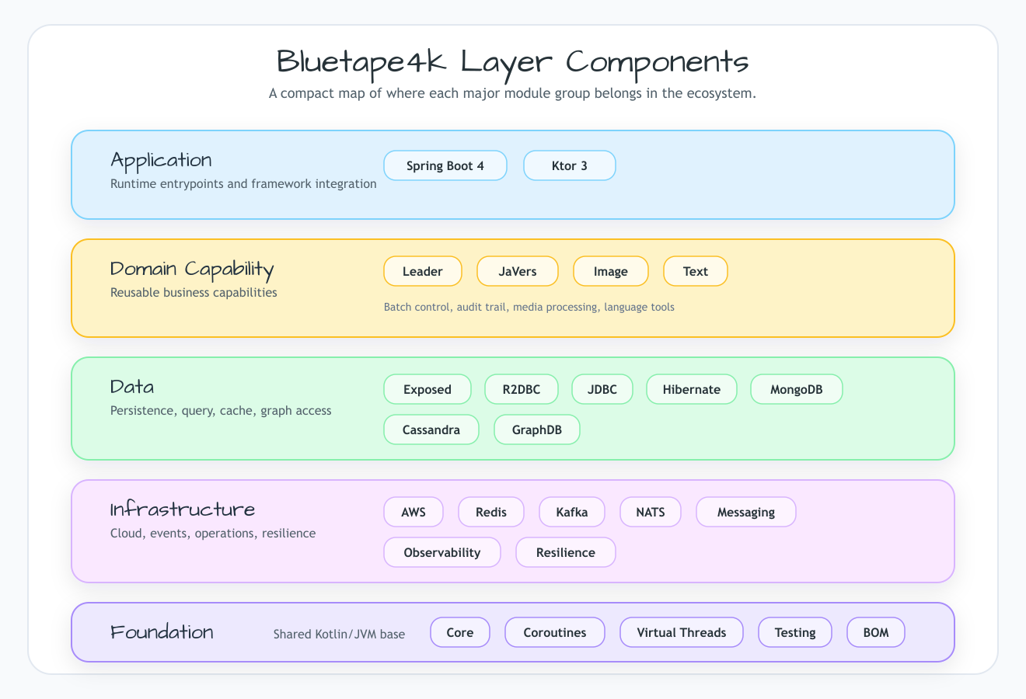Select the Cassandra chip
This screenshot has width=1026, height=699.
click(431, 429)
